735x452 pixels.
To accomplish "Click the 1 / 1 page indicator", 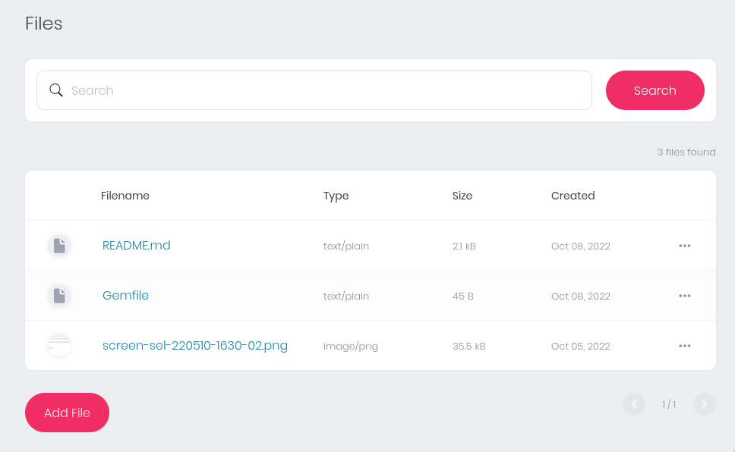I will [669, 404].
